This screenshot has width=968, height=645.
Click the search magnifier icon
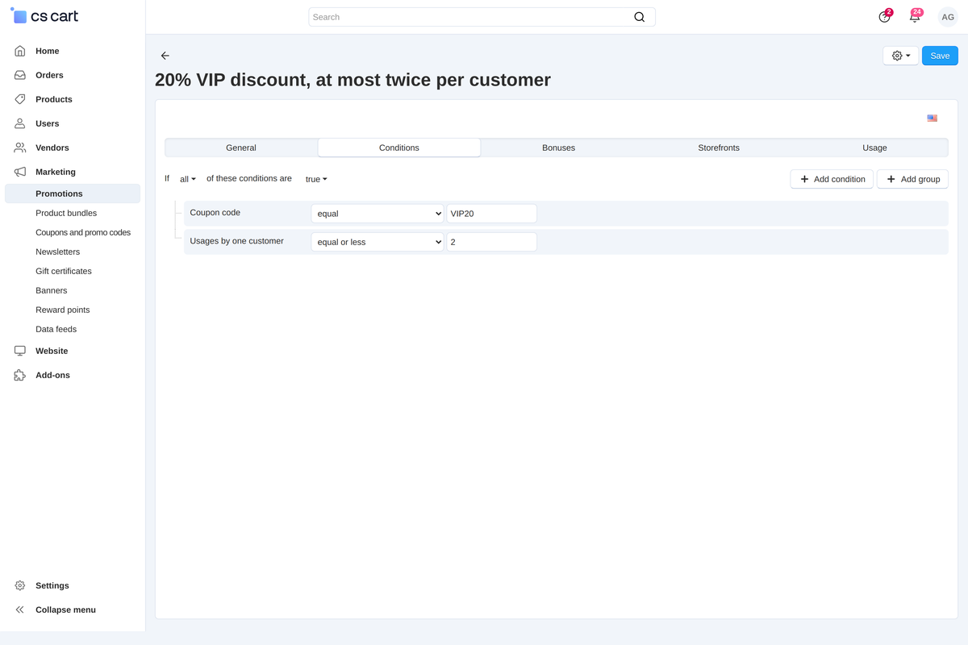(x=640, y=17)
